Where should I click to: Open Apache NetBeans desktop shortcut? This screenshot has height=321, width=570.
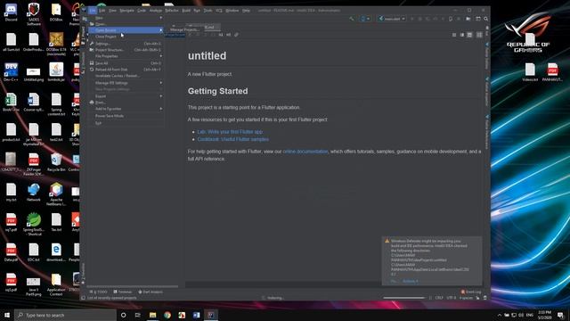(56, 194)
